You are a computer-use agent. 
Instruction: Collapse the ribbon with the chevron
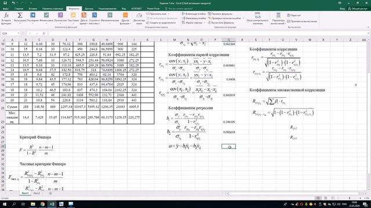pos(368,27)
